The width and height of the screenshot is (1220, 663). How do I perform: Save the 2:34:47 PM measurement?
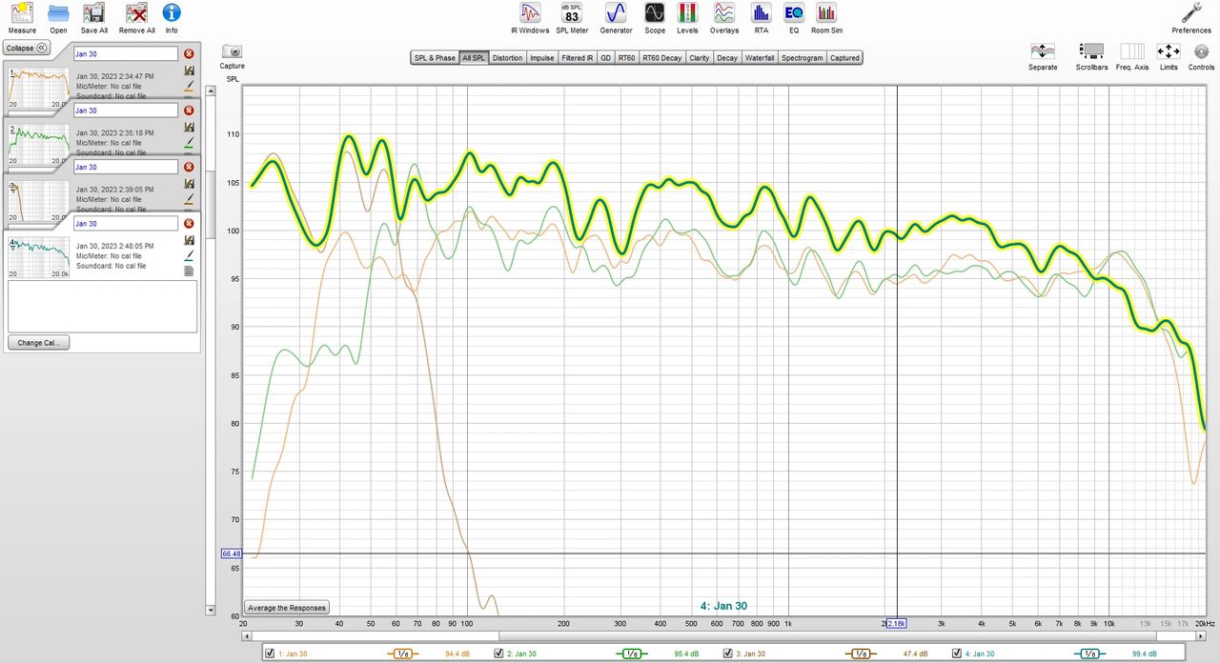coord(189,71)
